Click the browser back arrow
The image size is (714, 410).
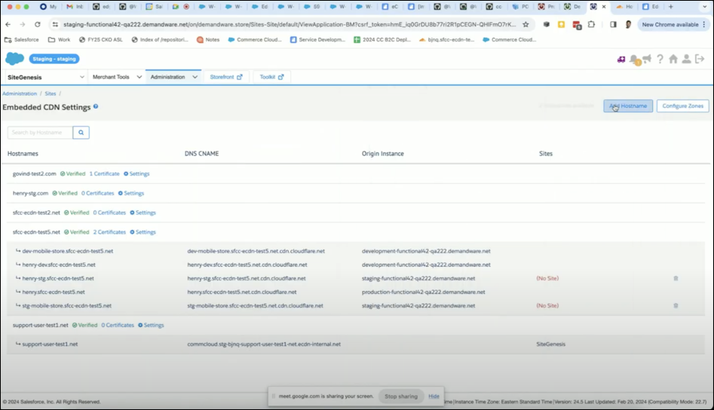8,25
